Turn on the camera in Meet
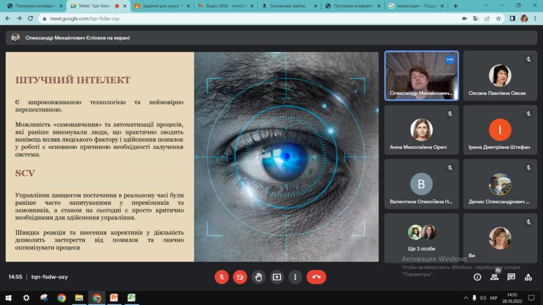 click(x=240, y=277)
